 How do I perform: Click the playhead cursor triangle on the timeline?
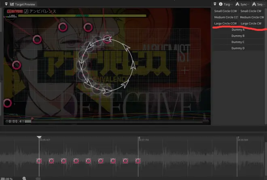[39, 137]
